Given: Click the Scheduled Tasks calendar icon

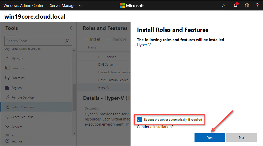Looking at the screenshot, I should 7,117.
